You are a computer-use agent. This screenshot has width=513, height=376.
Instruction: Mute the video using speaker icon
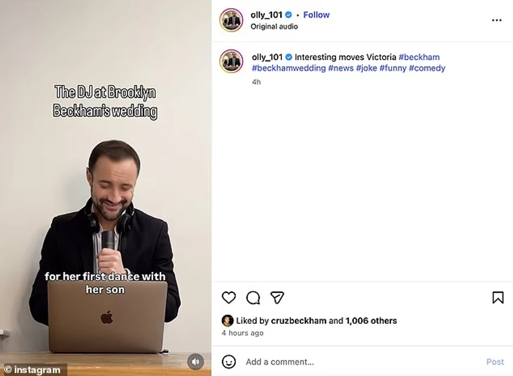coord(195,361)
